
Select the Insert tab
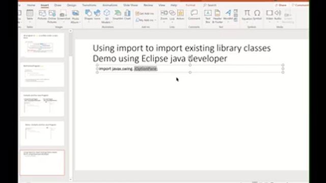tap(45, 5)
